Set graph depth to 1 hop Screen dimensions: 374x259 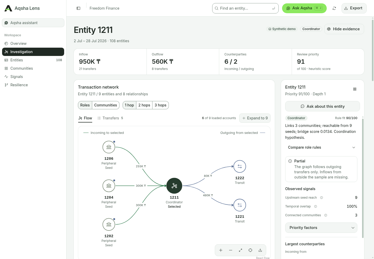pos(129,105)
